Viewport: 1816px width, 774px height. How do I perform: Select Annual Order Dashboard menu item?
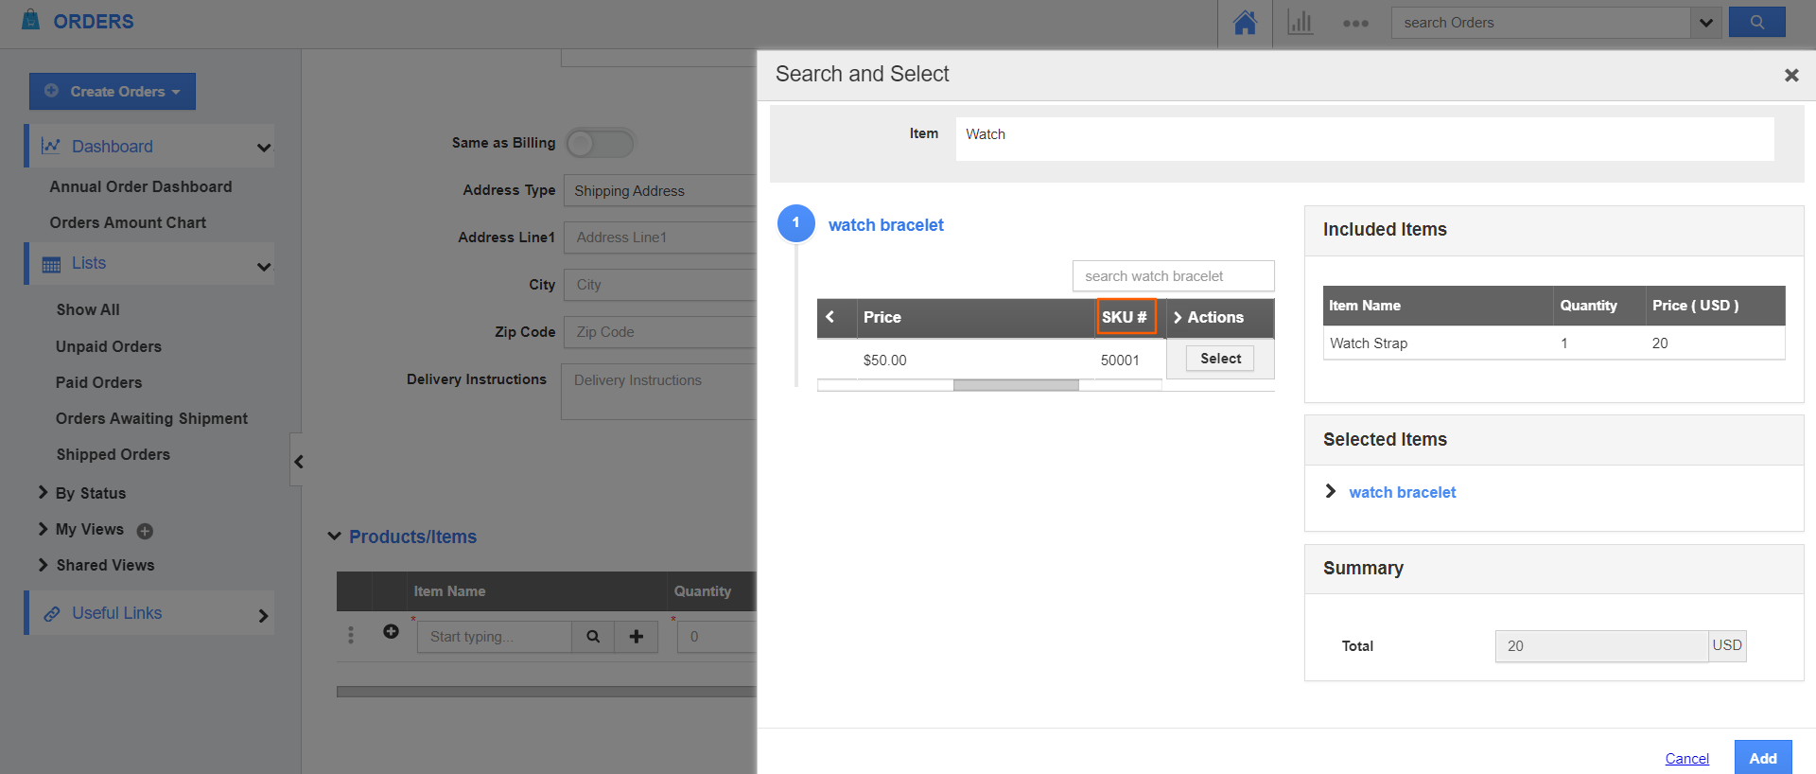click(141, 187)
